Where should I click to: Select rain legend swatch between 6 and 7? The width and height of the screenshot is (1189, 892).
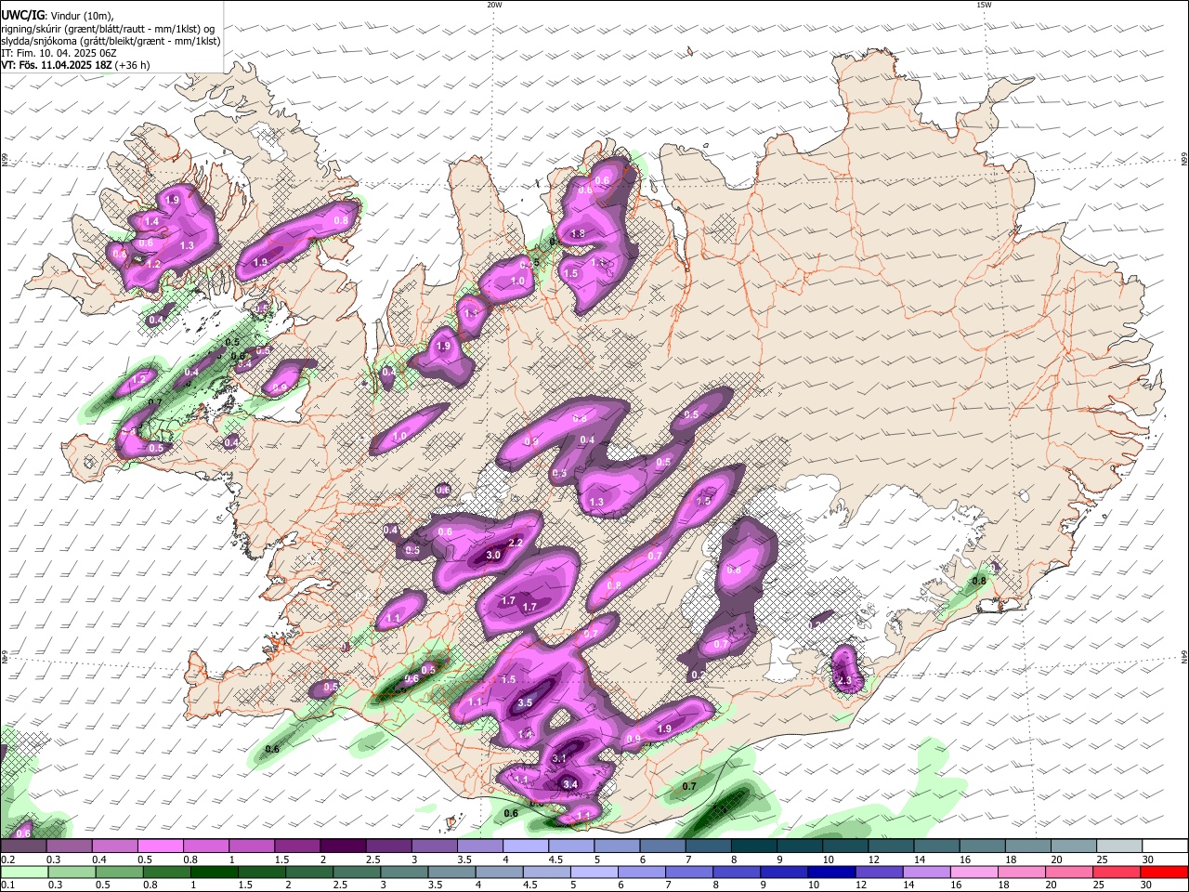point(641,872)
